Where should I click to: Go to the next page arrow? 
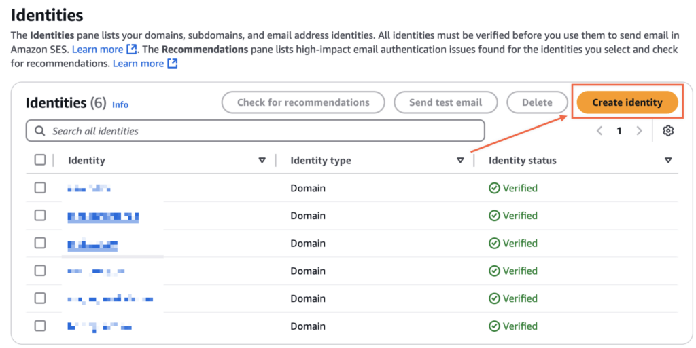pyautogui.click(x=639, y=131)
